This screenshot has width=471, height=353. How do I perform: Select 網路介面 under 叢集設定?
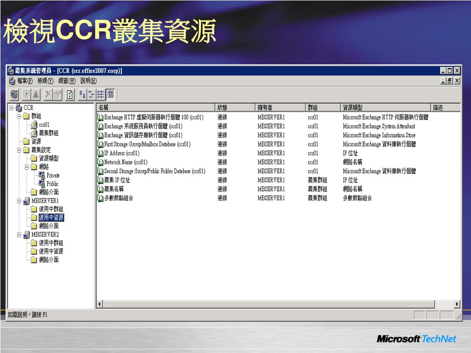(49, 192)
